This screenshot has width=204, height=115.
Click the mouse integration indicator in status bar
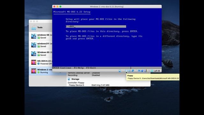pyautogui.click(x=149, y=71)
